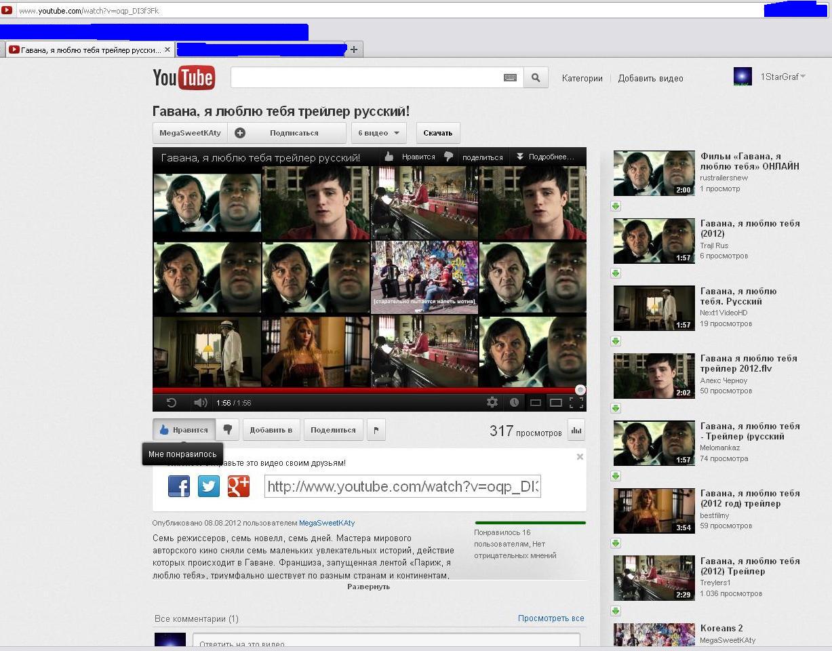Open Категории menu

click(582, 79)
